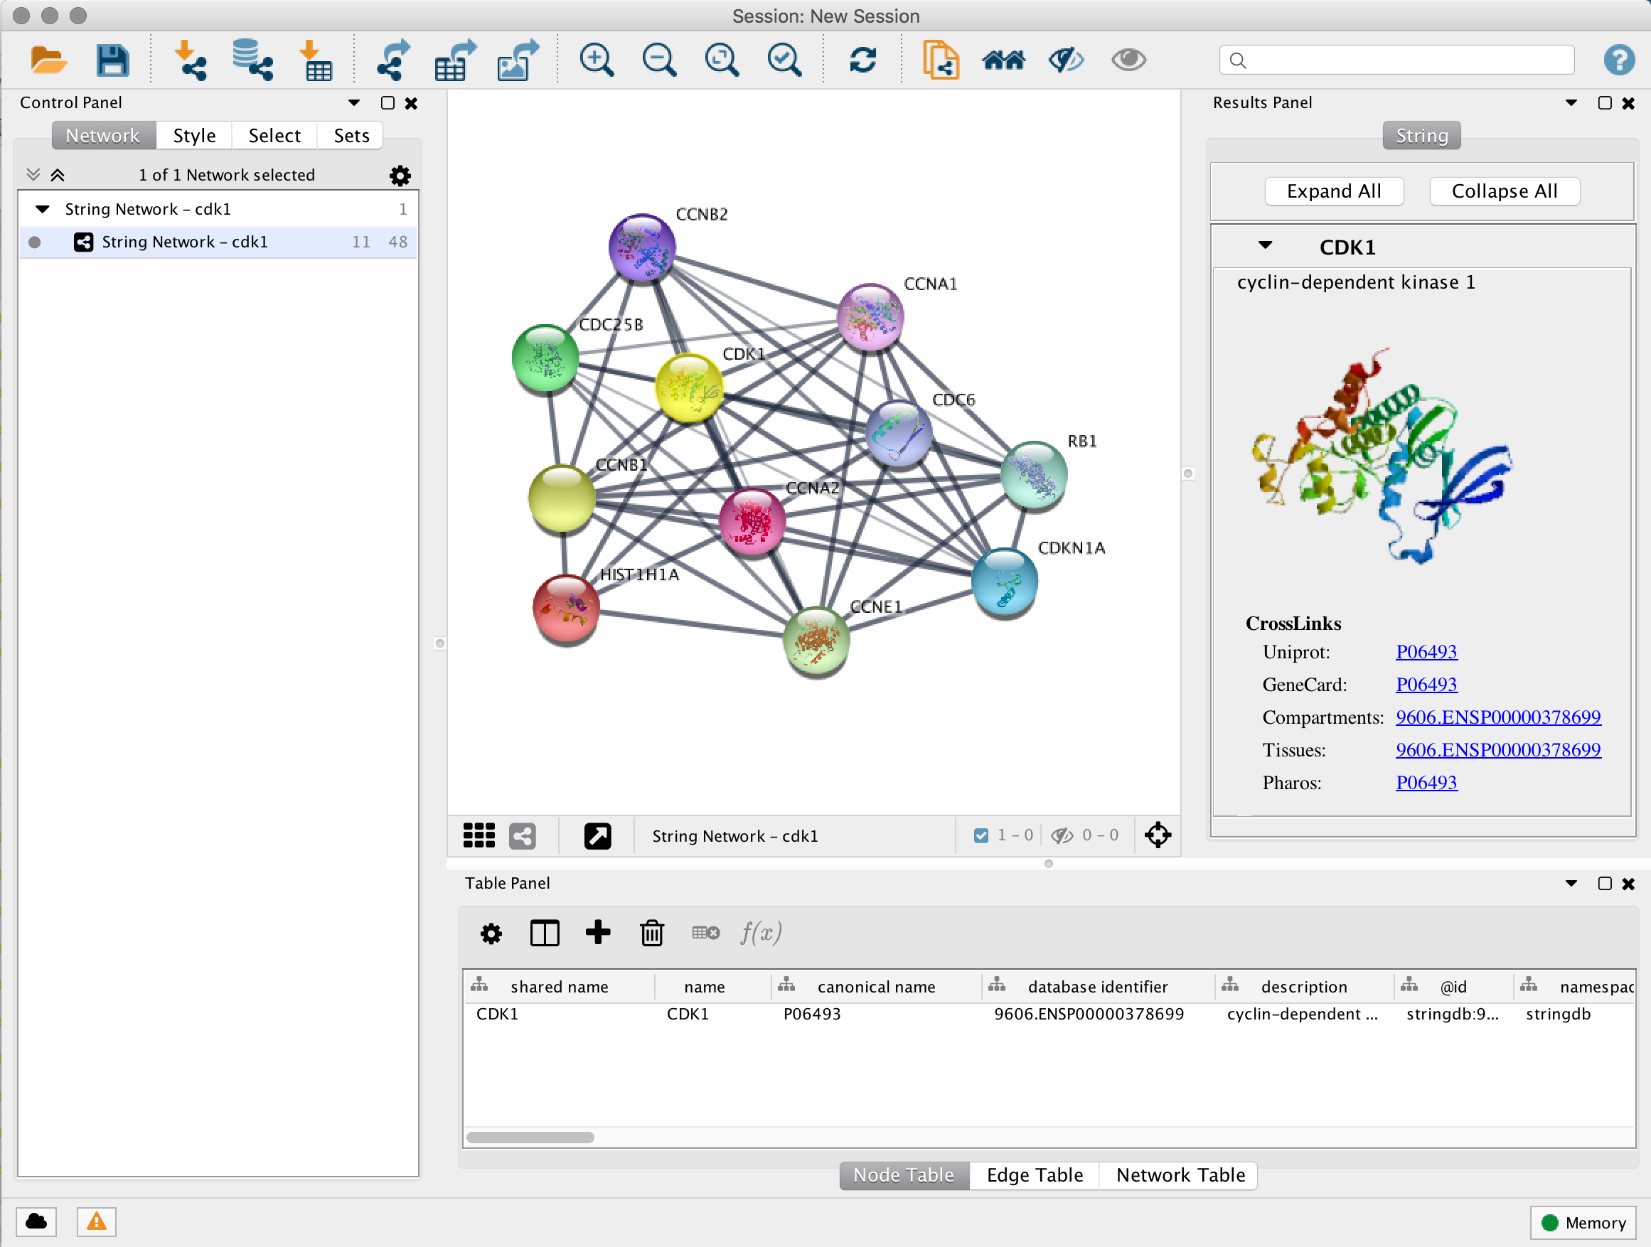
Task: Click the First Neighbors houses icon
Action: (x=1003, y=60)
